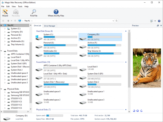
Task: Collapse the Physical Disks (7) group
Action: 126,110
